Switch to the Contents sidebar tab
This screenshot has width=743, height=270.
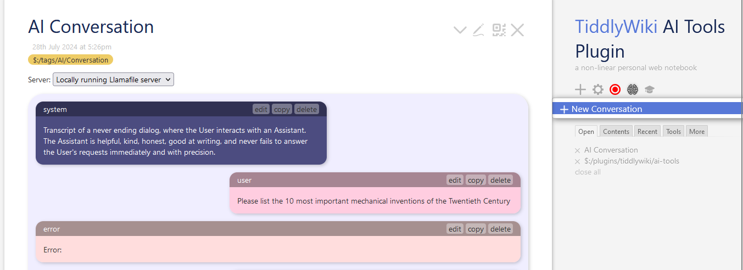tap(616, 131)
